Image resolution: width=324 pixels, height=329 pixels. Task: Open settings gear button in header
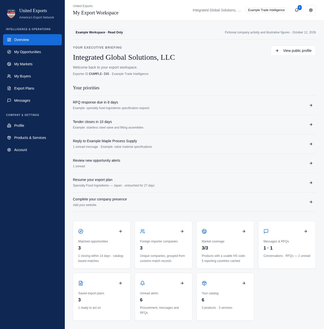(x=311, y=10)
